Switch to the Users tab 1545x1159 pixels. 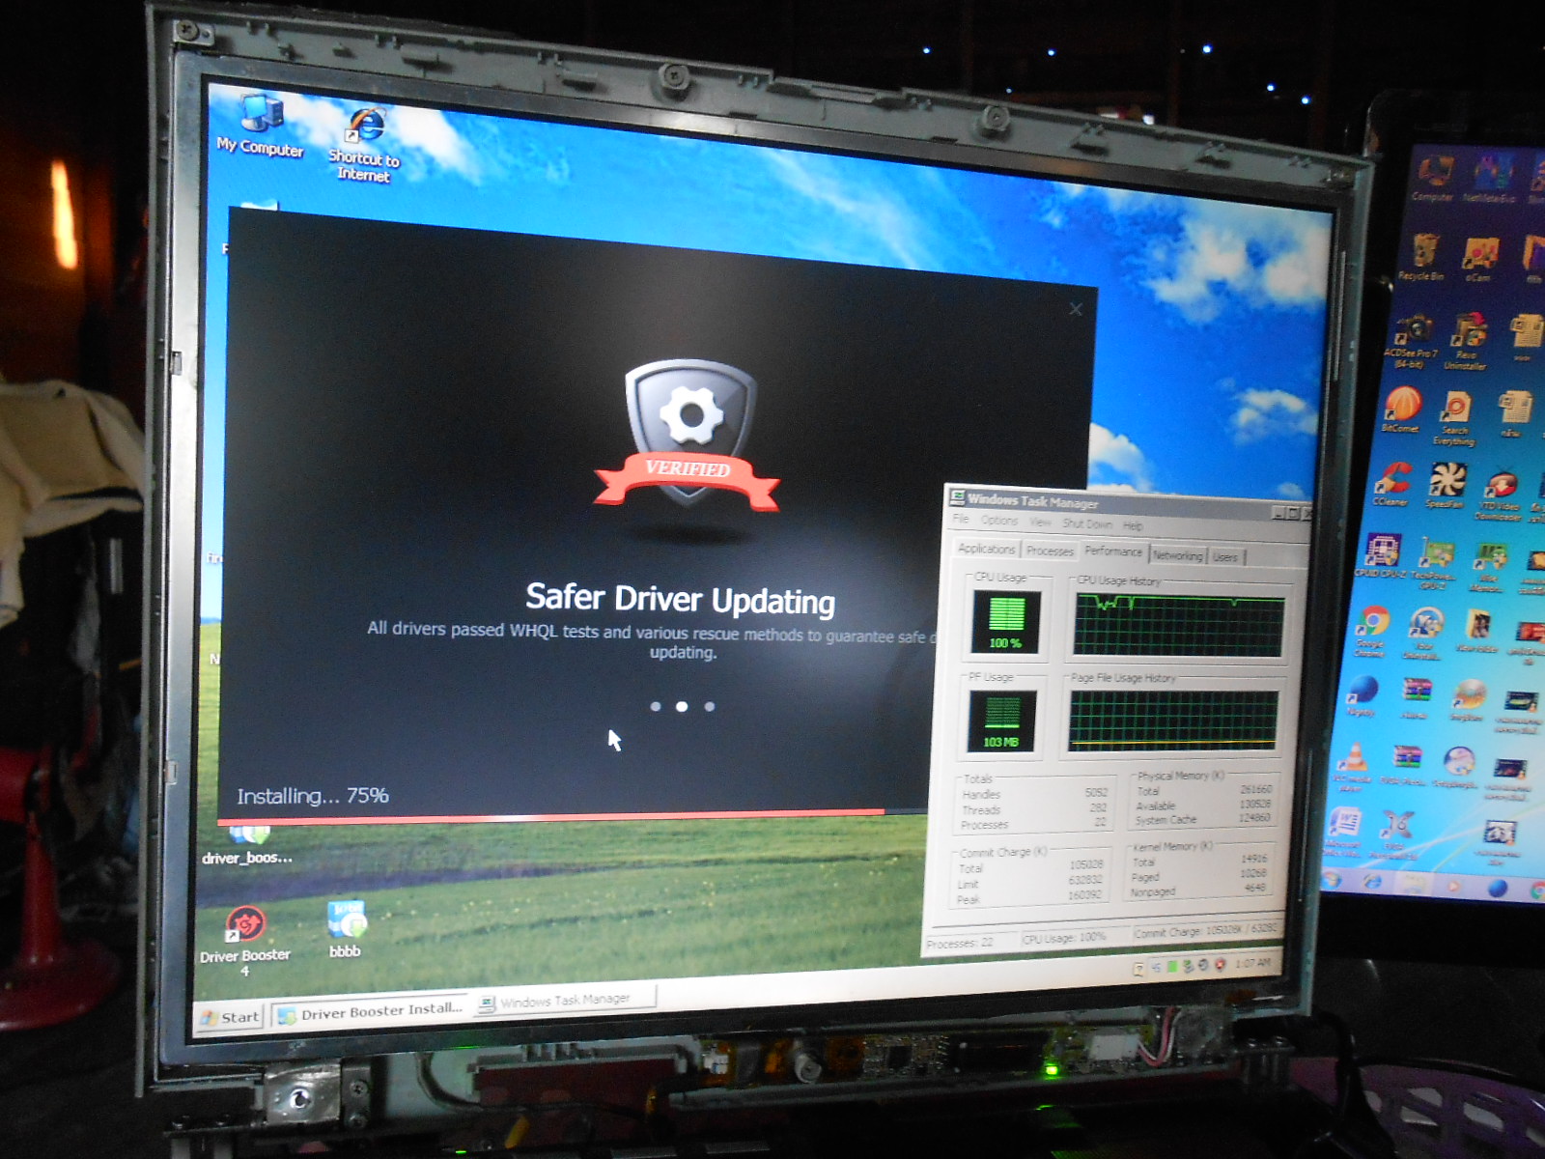(1224, 557)
